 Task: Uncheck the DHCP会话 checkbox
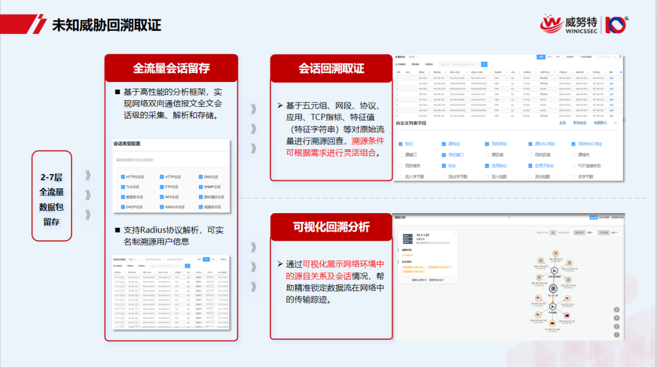coord(123,207)
